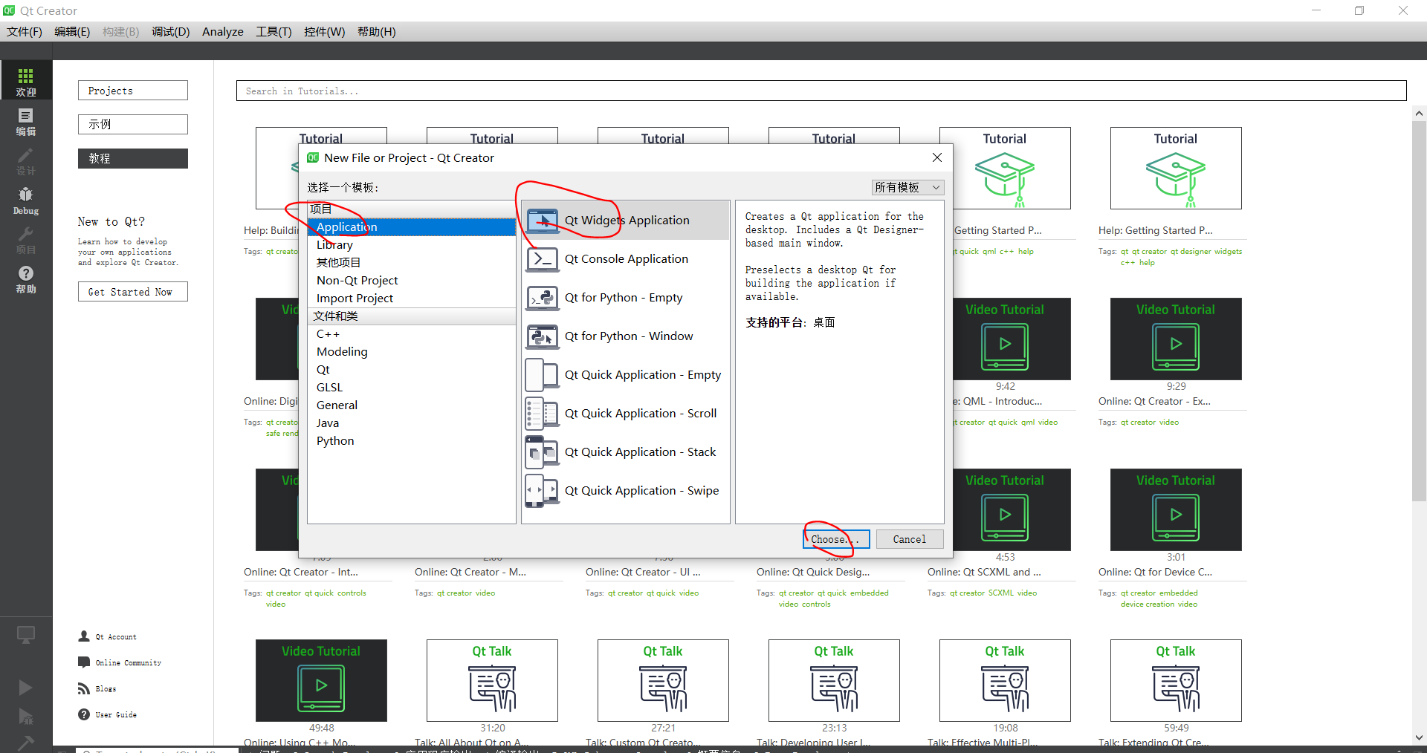This screenshot has height=753, width=1427.
Task: Select the Non-Qt Project category
Action: click(x=411, y=281)
